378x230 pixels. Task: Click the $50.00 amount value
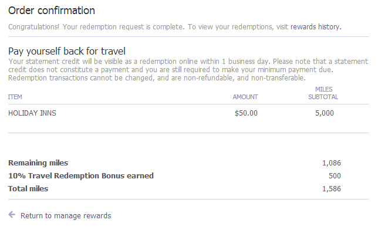coord(246,113)
